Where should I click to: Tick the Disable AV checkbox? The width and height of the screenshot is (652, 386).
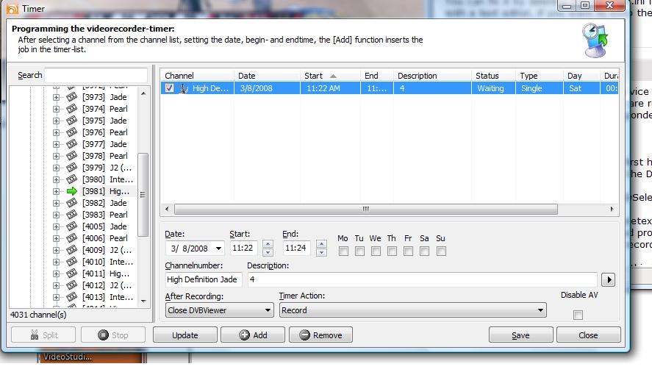tap(578, 315)
